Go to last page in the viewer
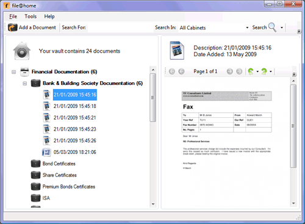 click(x=239, y=71)
